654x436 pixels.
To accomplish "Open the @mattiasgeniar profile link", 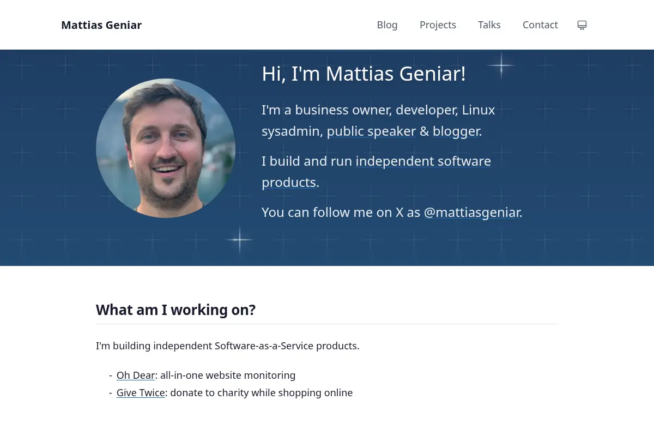I will [x=471, y=212].
